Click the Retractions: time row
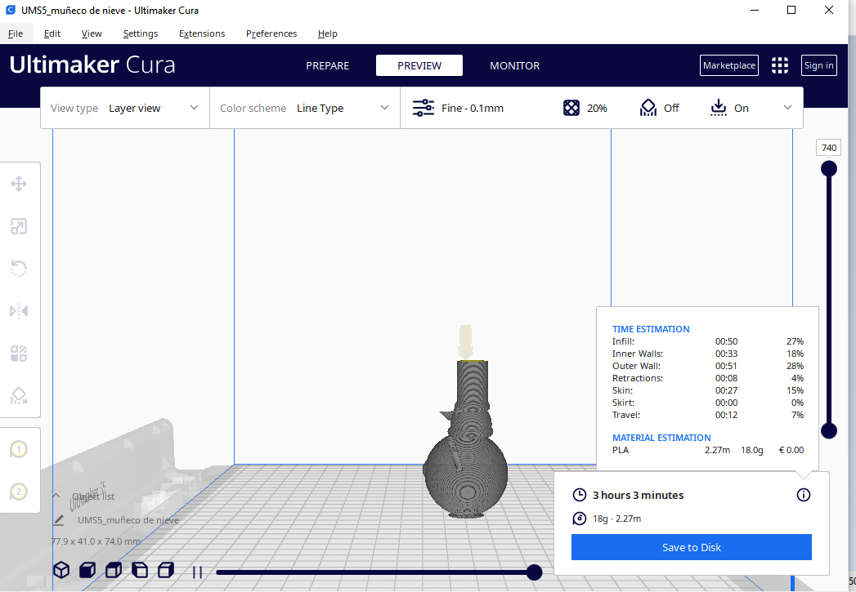The image size is (856, 592). (x=707, y=378)
